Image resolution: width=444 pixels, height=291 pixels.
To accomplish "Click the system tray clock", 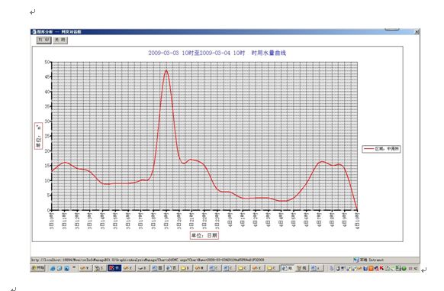I will pos(413,268).
